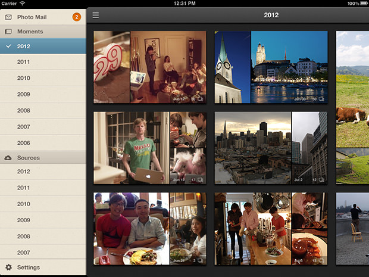Choose 2012 under Sources

[43, 172]
